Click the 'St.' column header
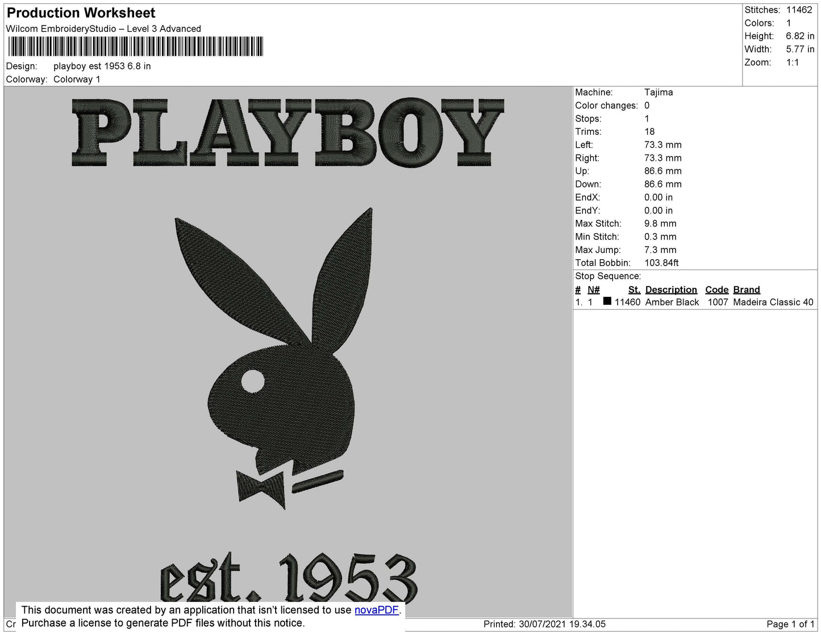The width and height of the screenshot is (821, 635). (x=634, y=289)
